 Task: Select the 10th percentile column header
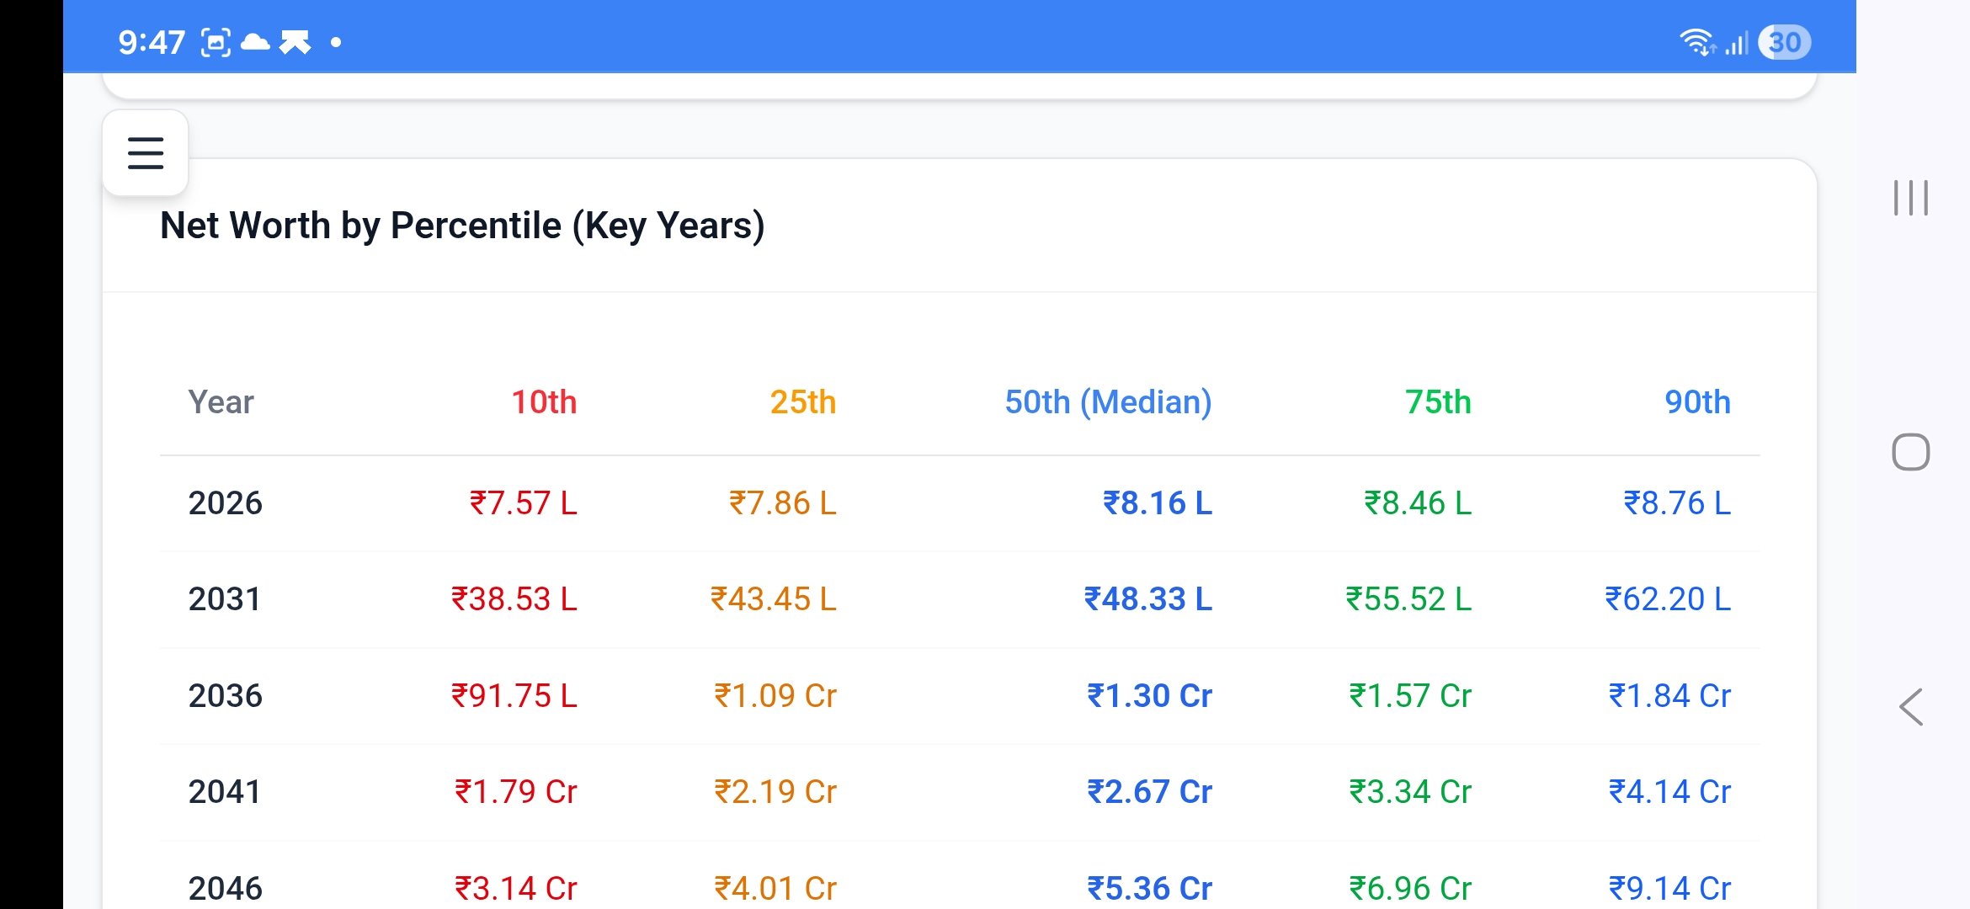click(544, 402)
